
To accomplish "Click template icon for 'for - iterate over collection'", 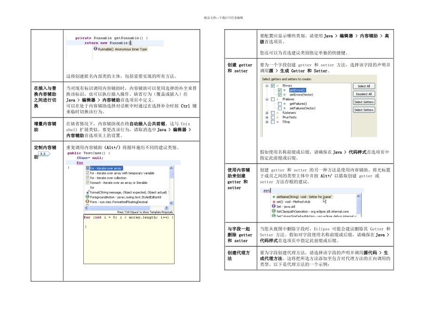I will tap(88, 178).
